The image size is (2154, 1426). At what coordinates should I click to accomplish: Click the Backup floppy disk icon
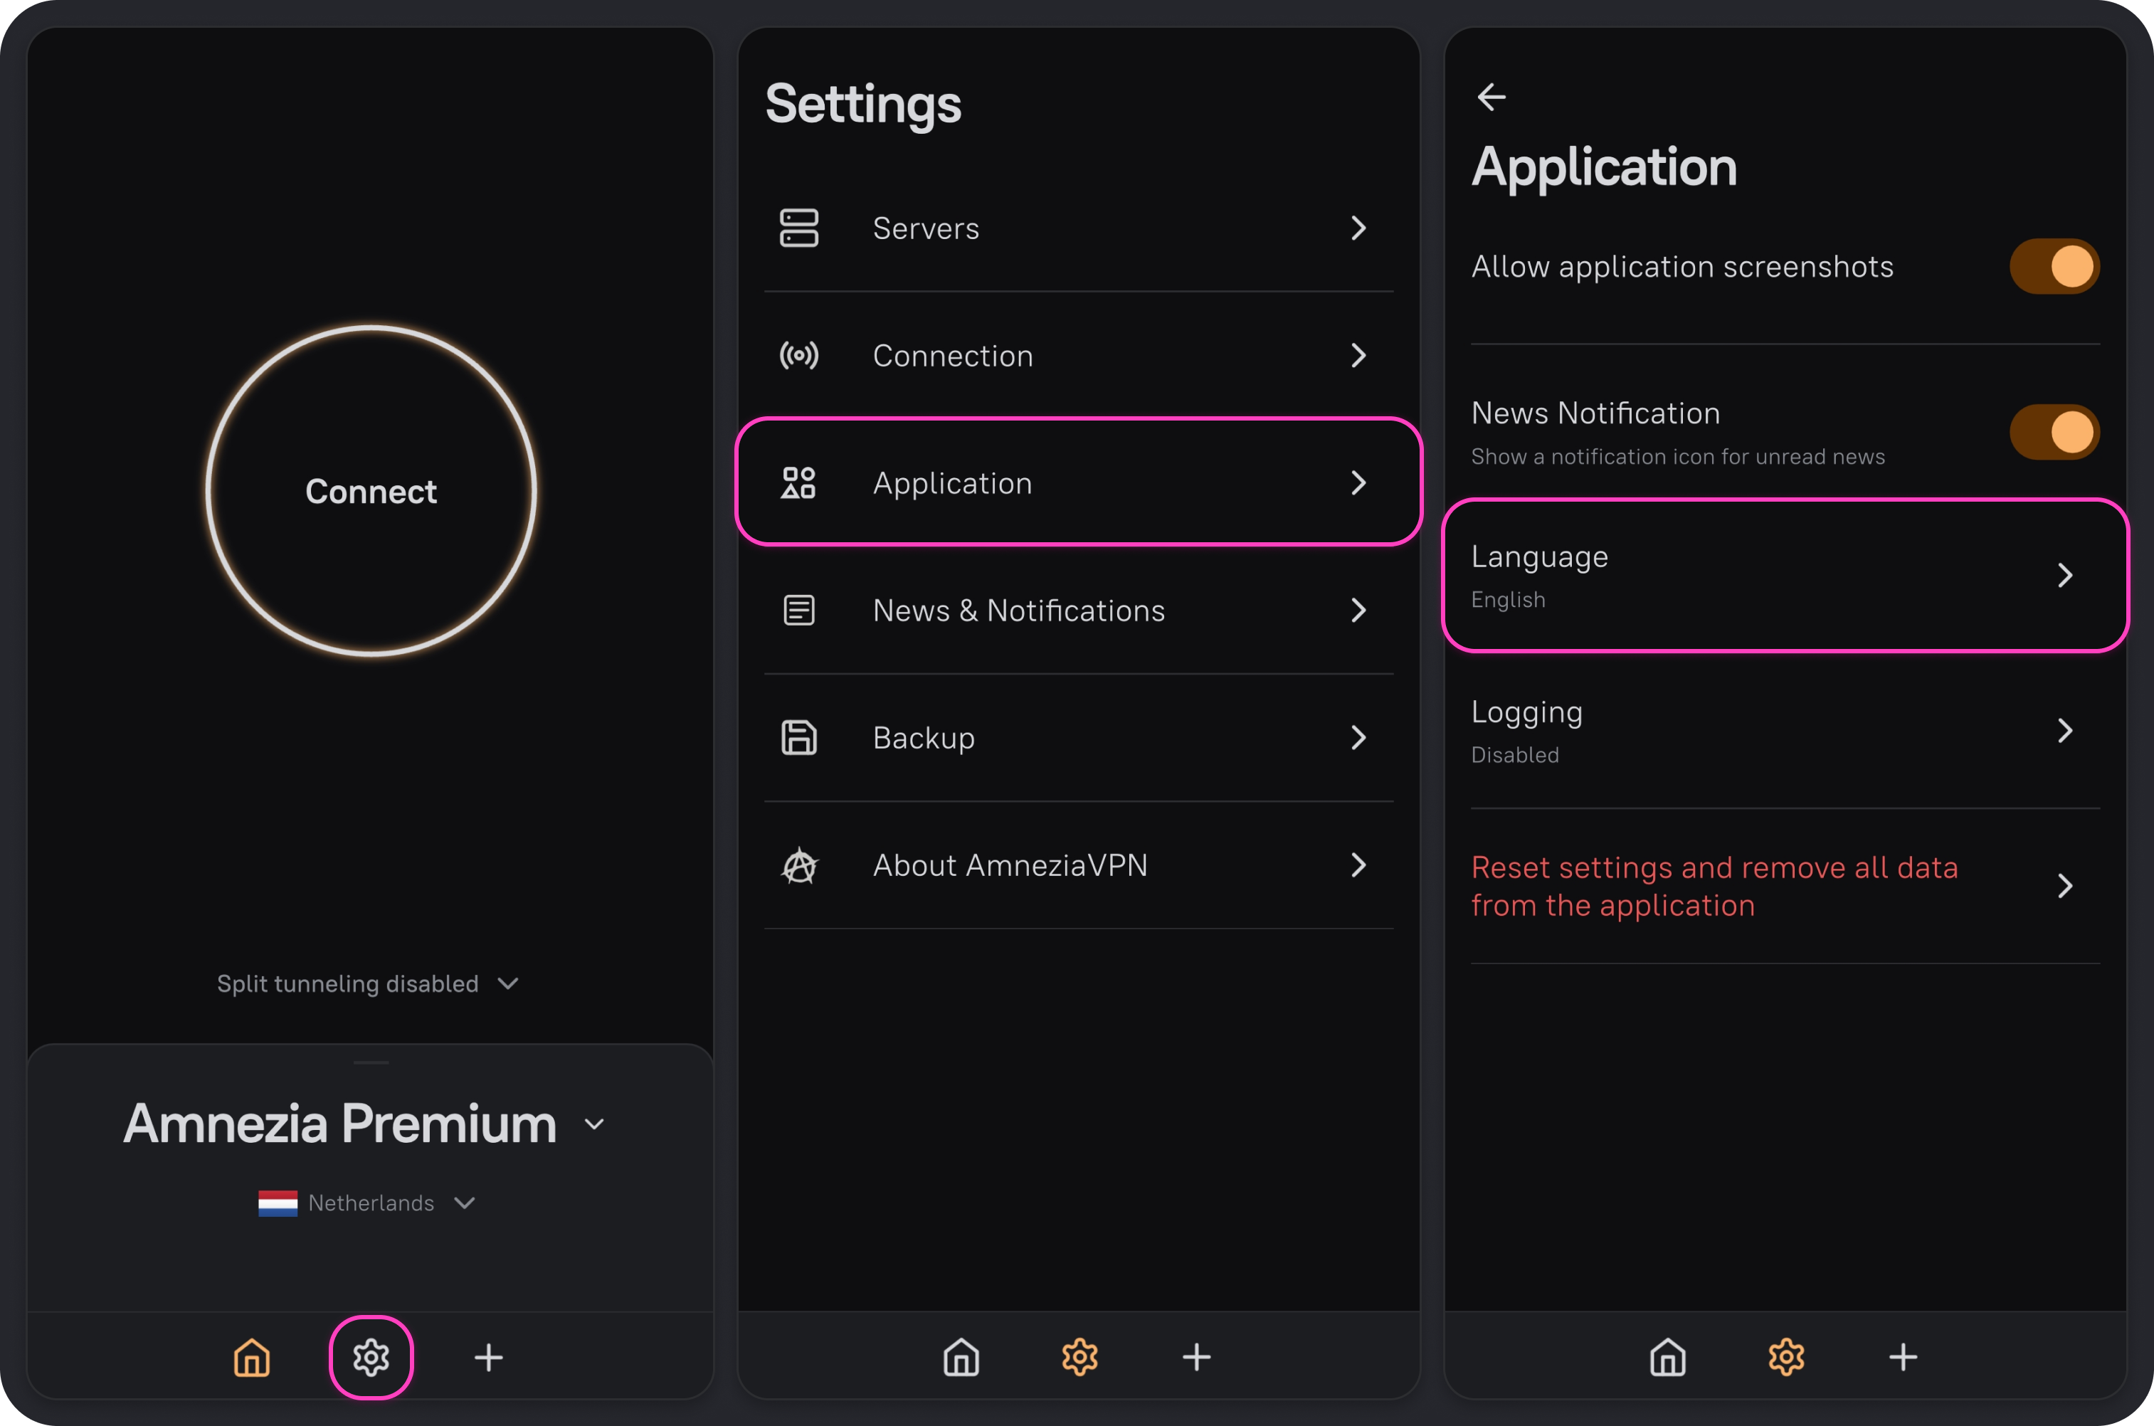[x=799, y=738]
